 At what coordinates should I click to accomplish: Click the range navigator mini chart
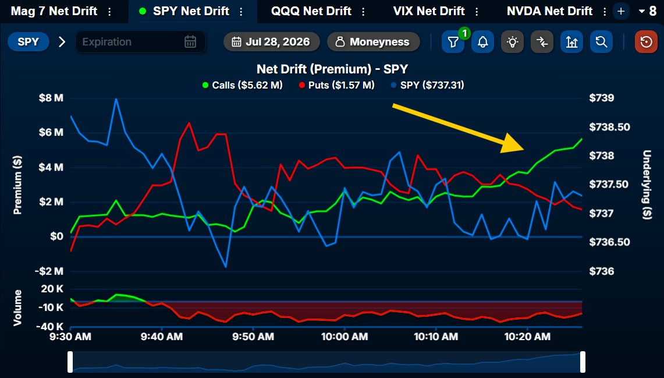click(x=326, y=362)
